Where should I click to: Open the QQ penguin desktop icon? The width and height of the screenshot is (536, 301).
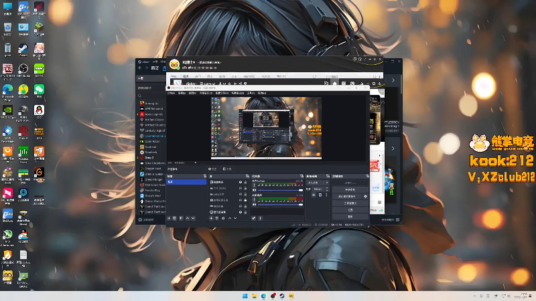tap(39, 112)
